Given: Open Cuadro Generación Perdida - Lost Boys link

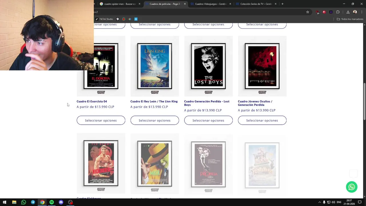Looking at the screenshot, I should [x=207, y=103].
